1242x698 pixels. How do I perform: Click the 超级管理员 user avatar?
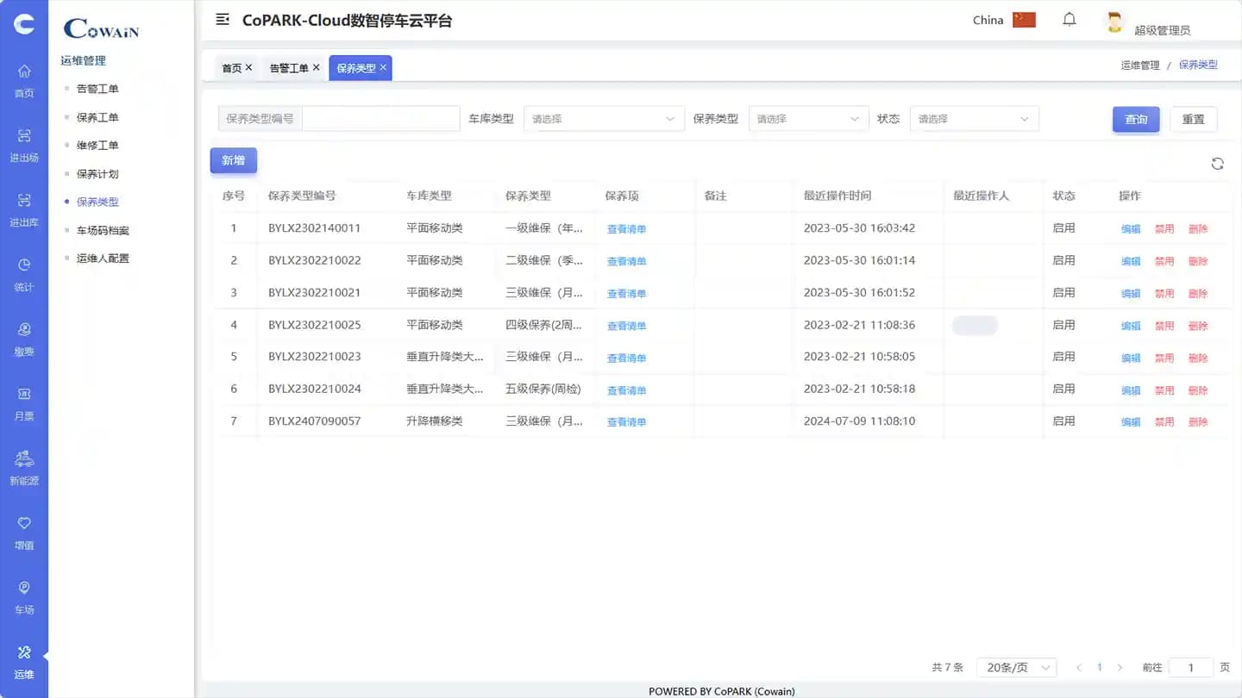click(x=1114, y=22)
